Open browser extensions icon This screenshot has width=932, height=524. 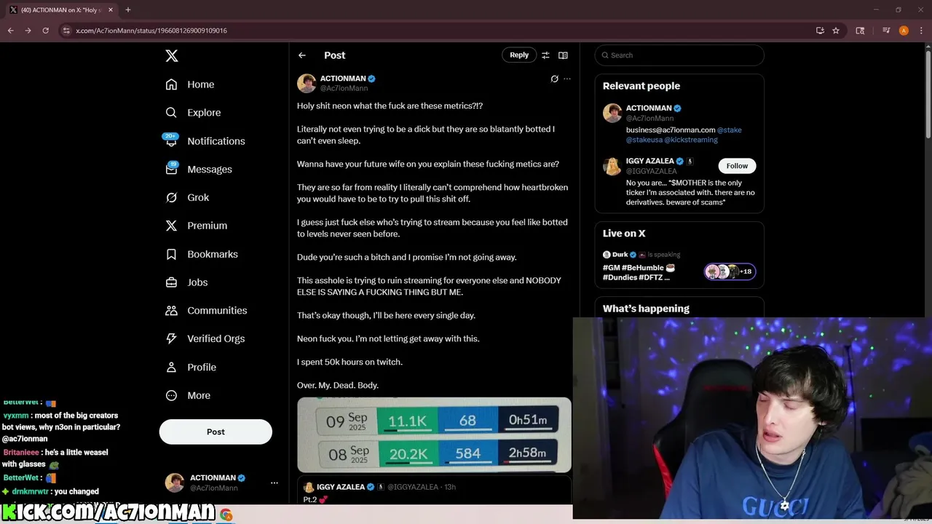click(860, 31)
